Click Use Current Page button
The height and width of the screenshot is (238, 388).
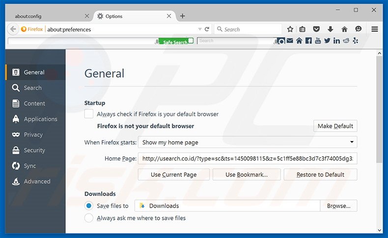(x=174, y=175)
